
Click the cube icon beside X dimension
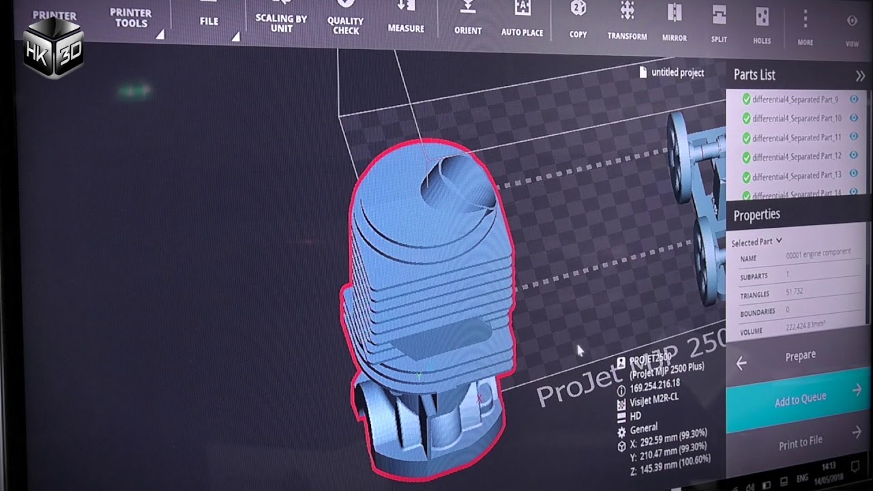point(621,446)
